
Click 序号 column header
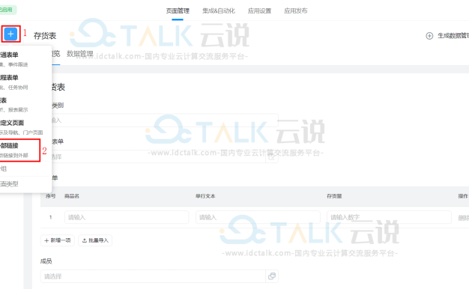click(x=50, y=196)
